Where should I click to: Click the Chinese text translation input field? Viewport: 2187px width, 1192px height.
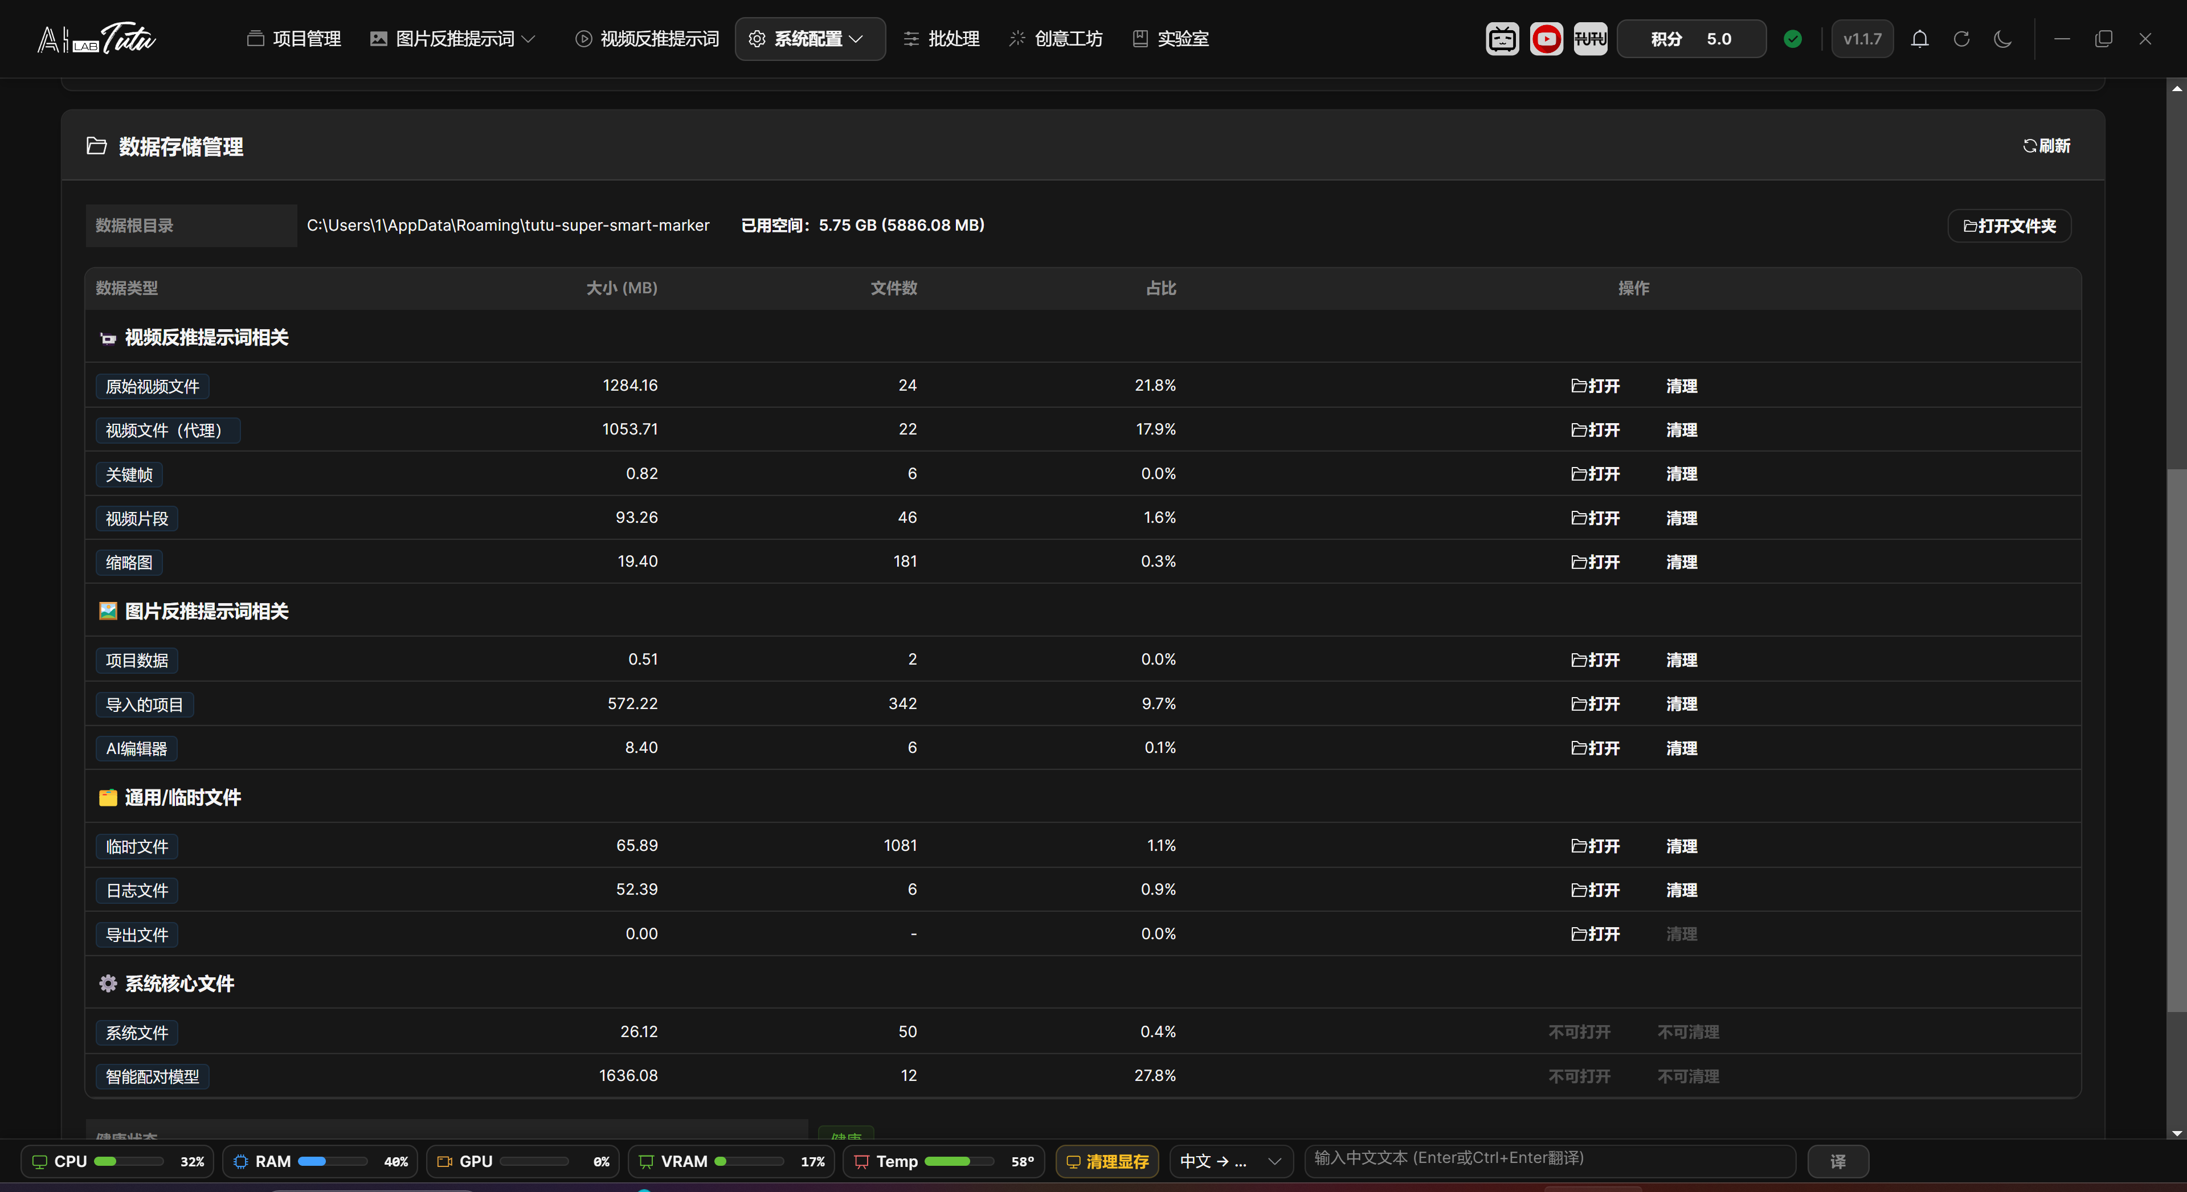click(1550, 1160)
